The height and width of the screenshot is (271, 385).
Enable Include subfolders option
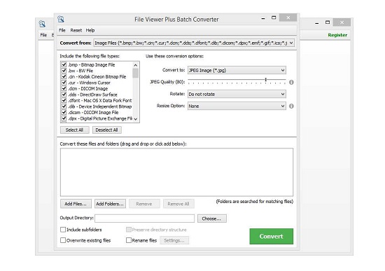click(63, 230)
